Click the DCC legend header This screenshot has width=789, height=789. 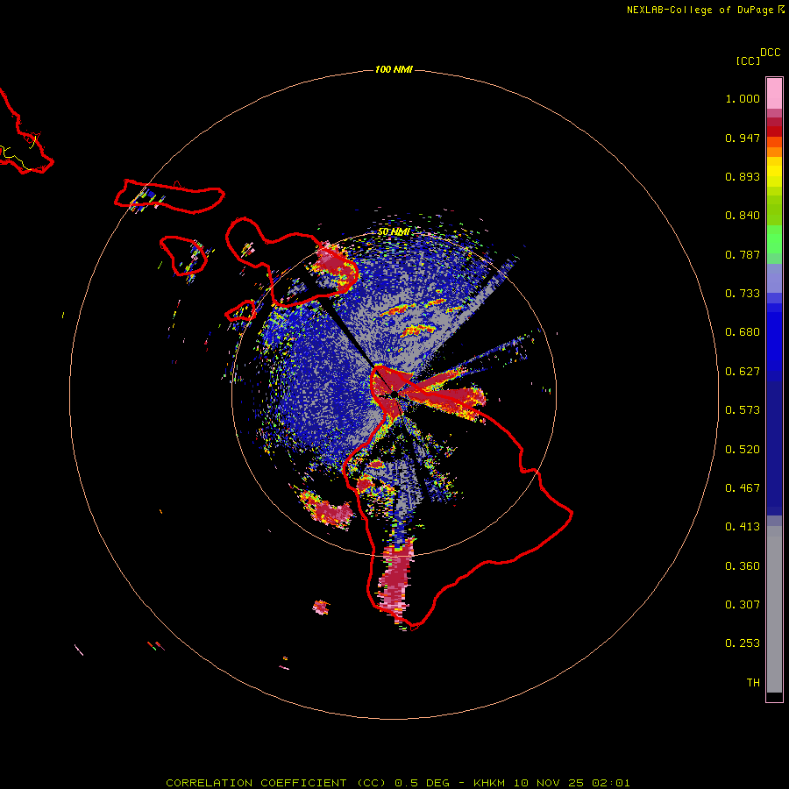770,53
